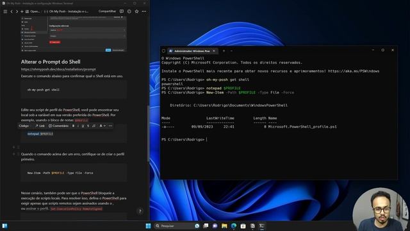Toggle italic formatting

tap(78, 126)
